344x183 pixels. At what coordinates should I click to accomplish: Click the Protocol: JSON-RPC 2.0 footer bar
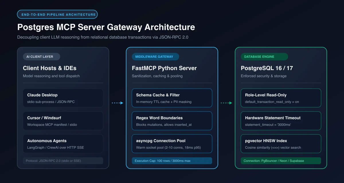[63, 161]
